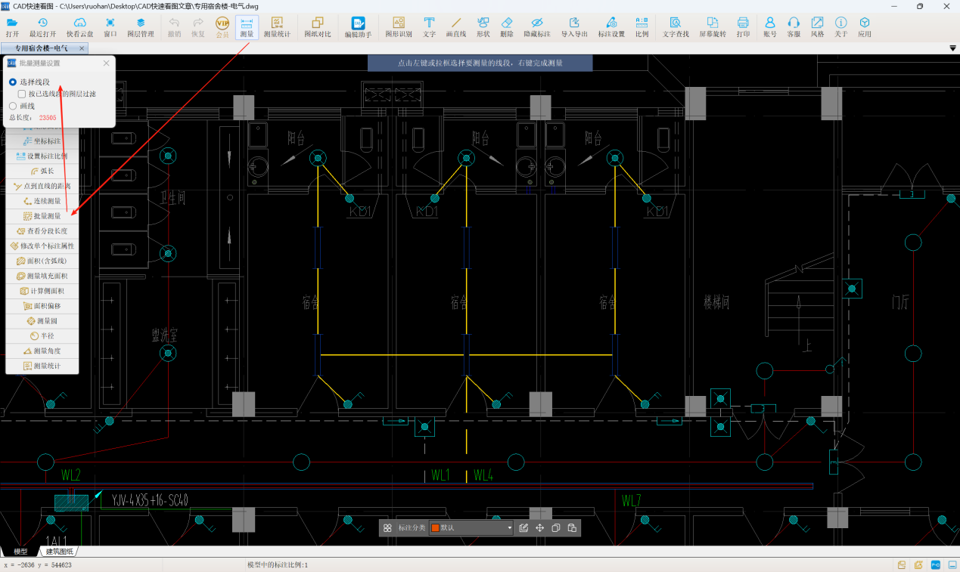Select the 画线 radio option
The width and height of the screenshot is (960, 572).
coord(13,107)
